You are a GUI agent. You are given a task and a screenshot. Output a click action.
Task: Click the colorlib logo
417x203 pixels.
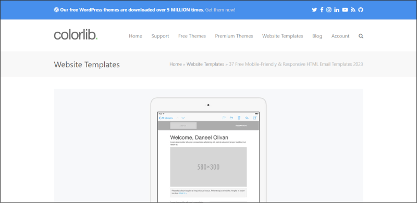(76, 35)
